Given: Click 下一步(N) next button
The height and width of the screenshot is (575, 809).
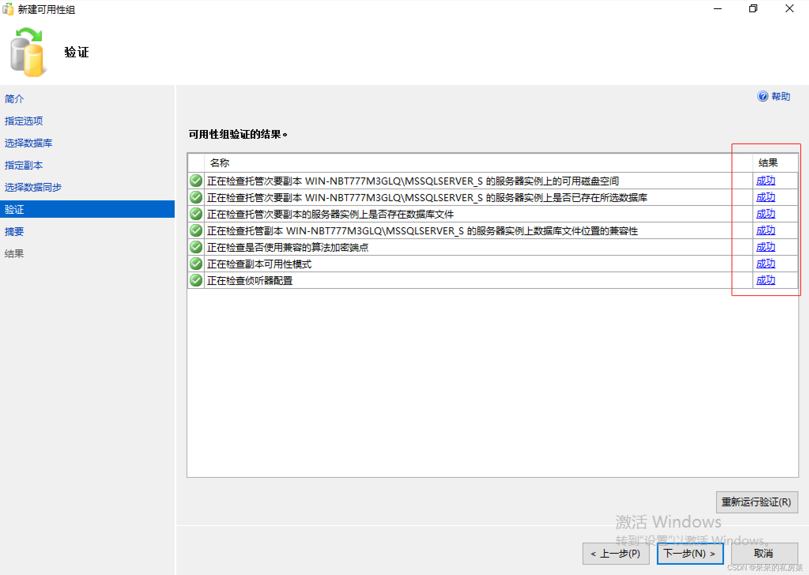Looking at the screenshot, I should tap(690, 554).
